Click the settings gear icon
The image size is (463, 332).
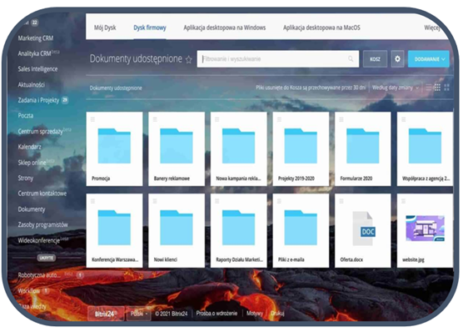tap(397, 59)
